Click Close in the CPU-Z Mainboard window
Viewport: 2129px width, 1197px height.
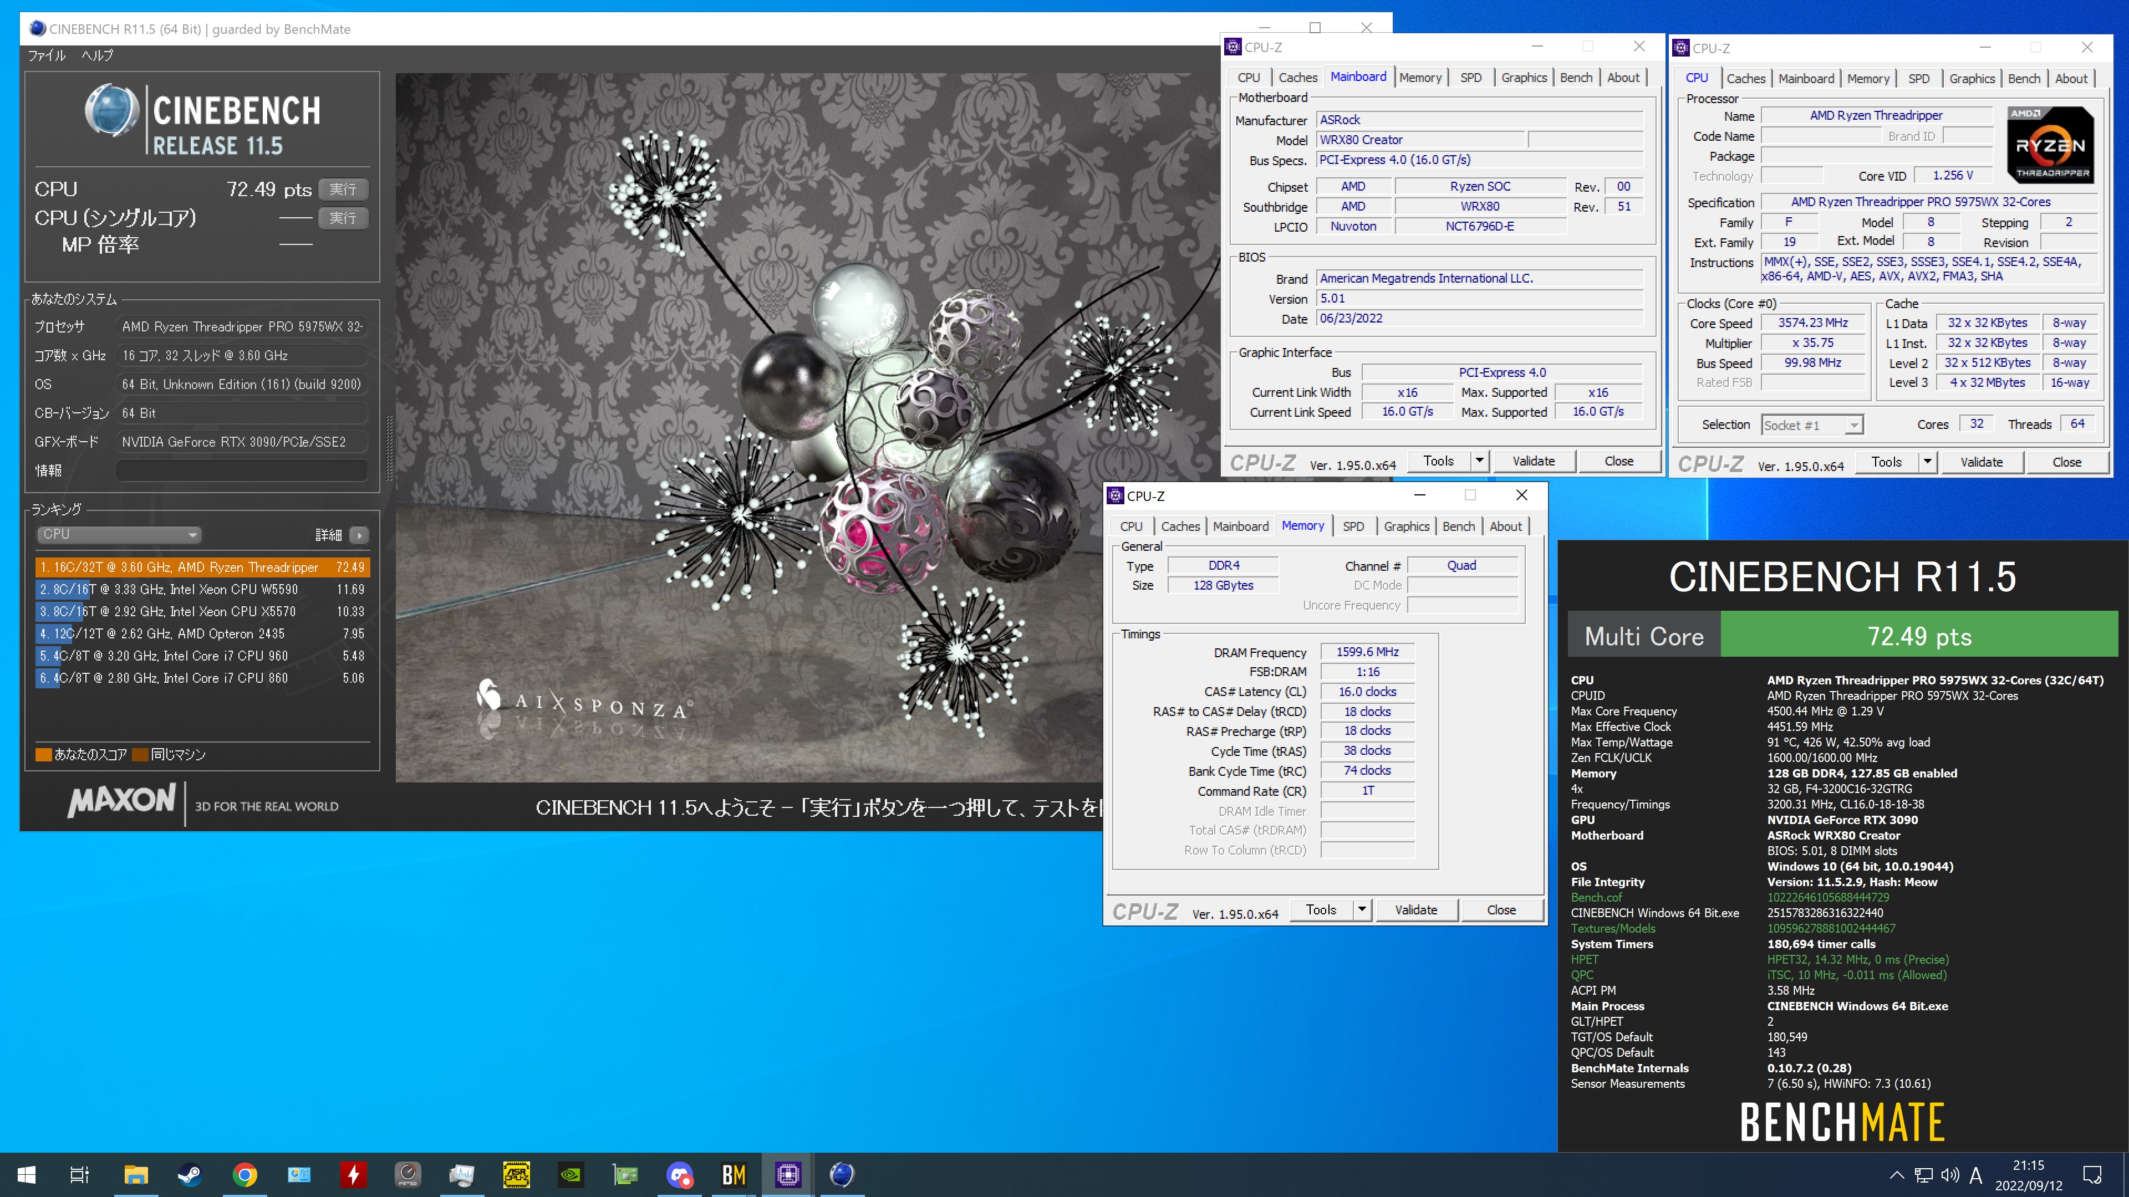point(1619,461)
